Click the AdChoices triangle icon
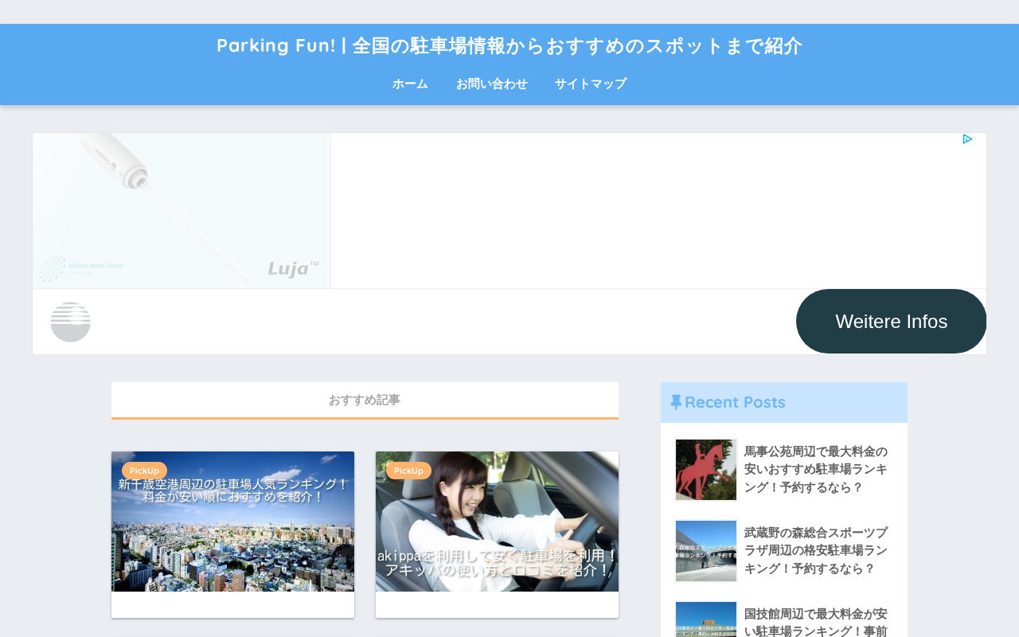1019x637 pixels. pos(967,139)
